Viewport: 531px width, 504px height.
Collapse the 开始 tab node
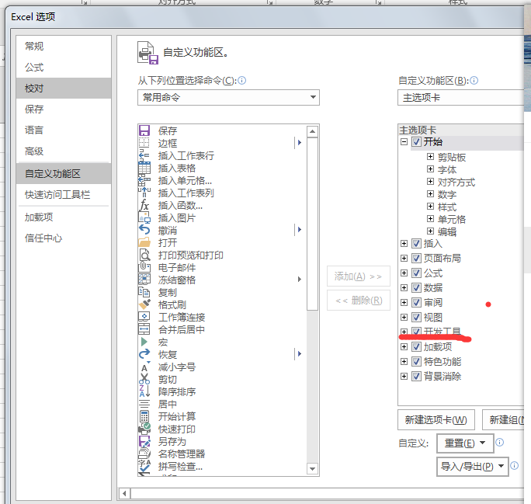(404, 141)
